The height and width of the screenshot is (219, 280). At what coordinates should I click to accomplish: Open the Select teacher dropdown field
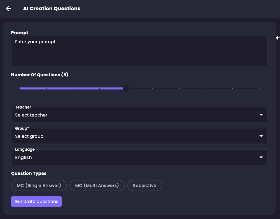point(133,115)
